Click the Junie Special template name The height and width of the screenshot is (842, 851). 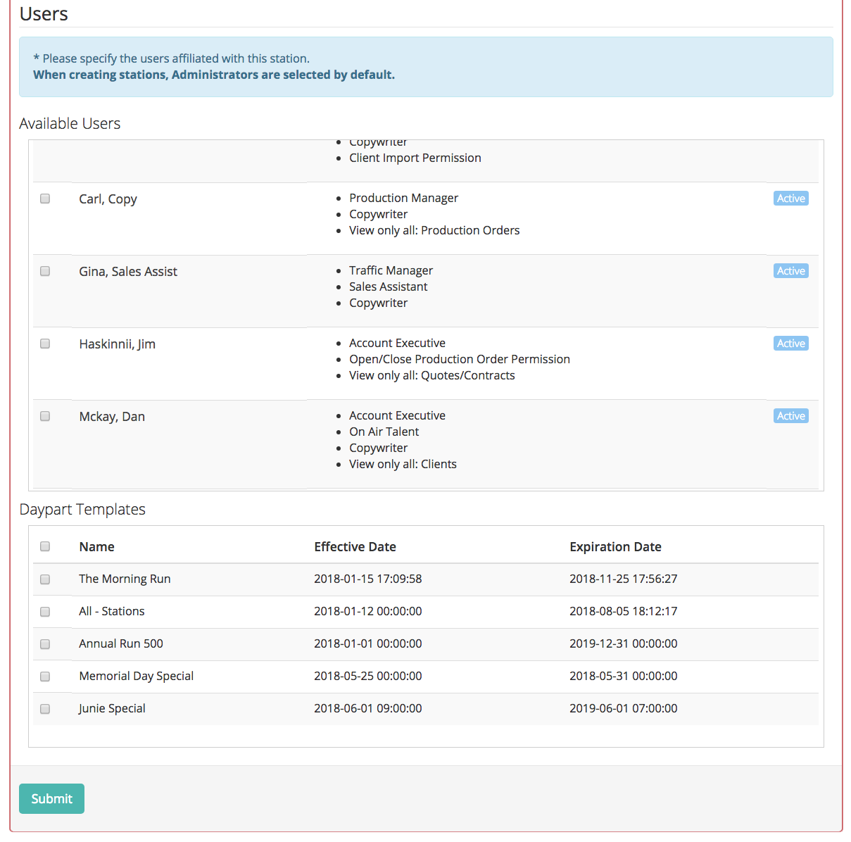coord(112,708)
